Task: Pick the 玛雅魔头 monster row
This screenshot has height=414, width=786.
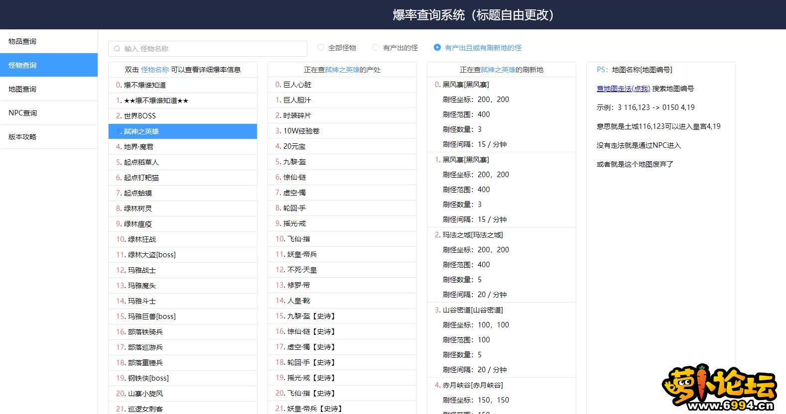Action: tap(183, 286)
